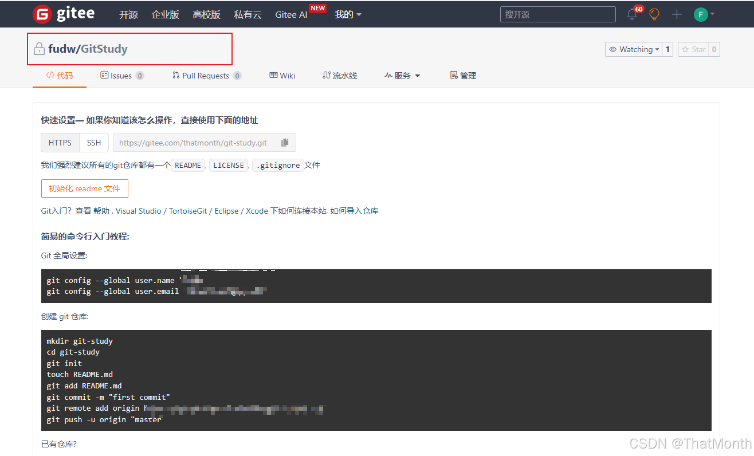This screenshot has height=456, width=754.
Task: Click the 'git config --global user.email' line
Action: pyautogui.click(x=156, y=291)
